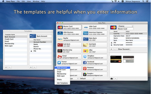The height and width of the screenshot is (94, 151).
Task: Toggle the lock icon beside PIN row
Action: [x=111, y=43]
